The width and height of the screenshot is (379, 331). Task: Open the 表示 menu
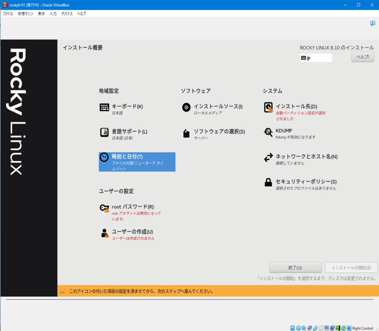click(x=41, y=14)
